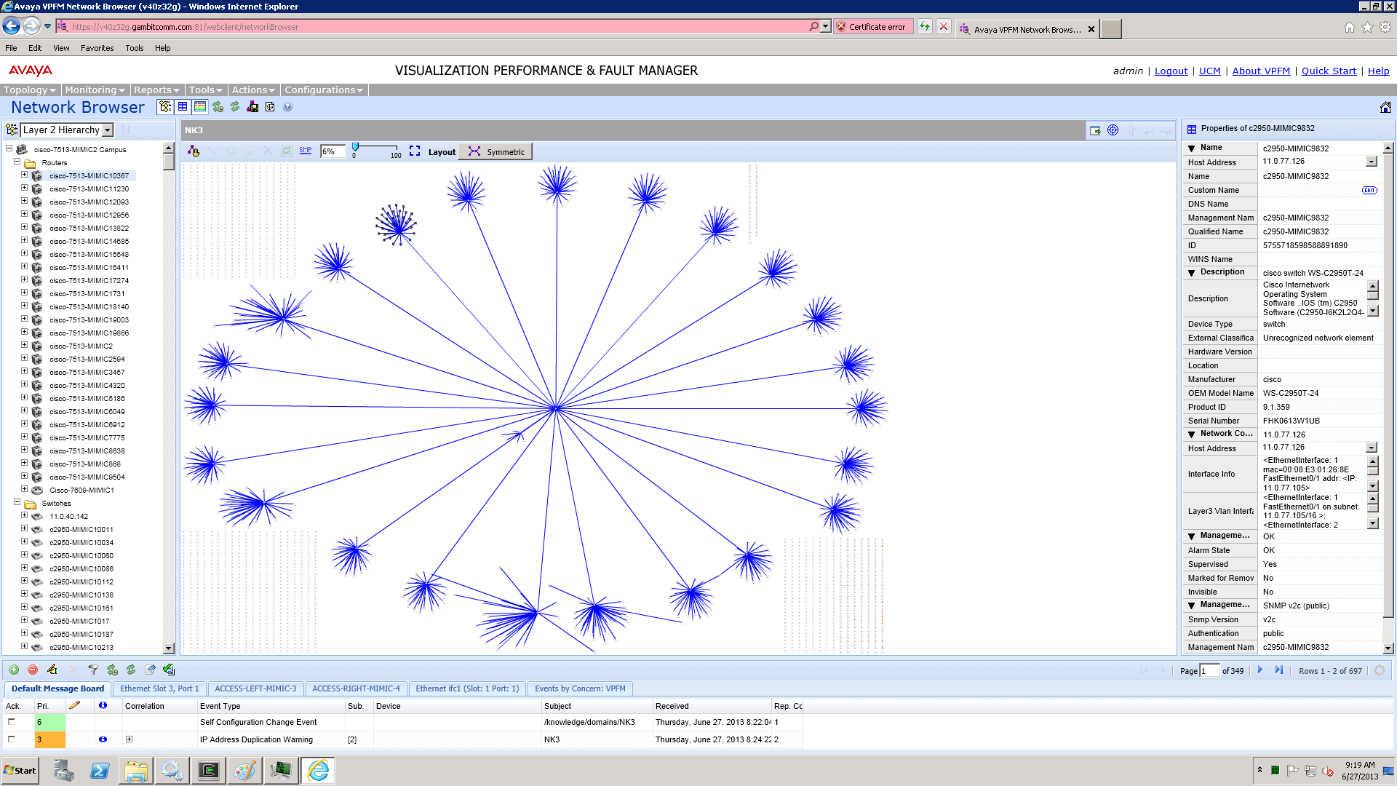Click the green add event icon
This screenshot has height=786, width=1397.
coord(14,670)
